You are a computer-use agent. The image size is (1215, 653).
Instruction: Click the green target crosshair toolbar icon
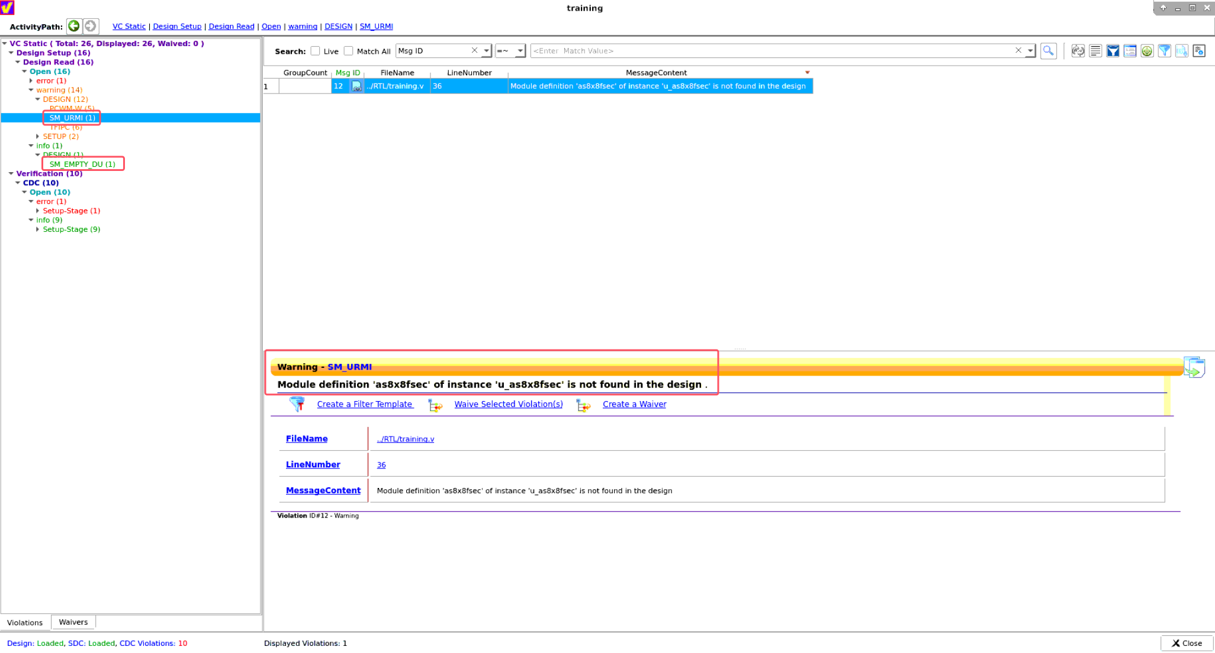pos(1147,51)
